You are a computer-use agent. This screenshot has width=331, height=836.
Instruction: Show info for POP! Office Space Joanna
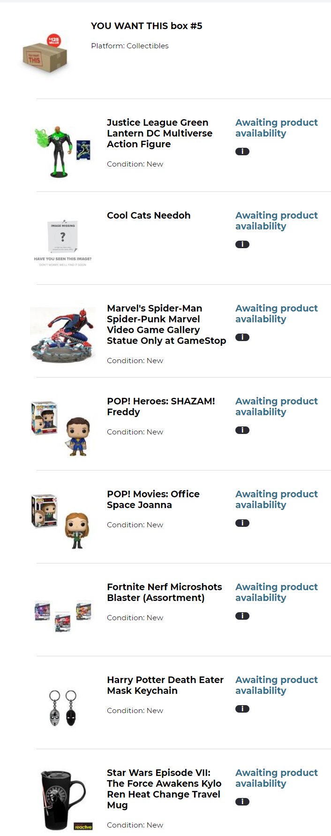tap(242, 523)
